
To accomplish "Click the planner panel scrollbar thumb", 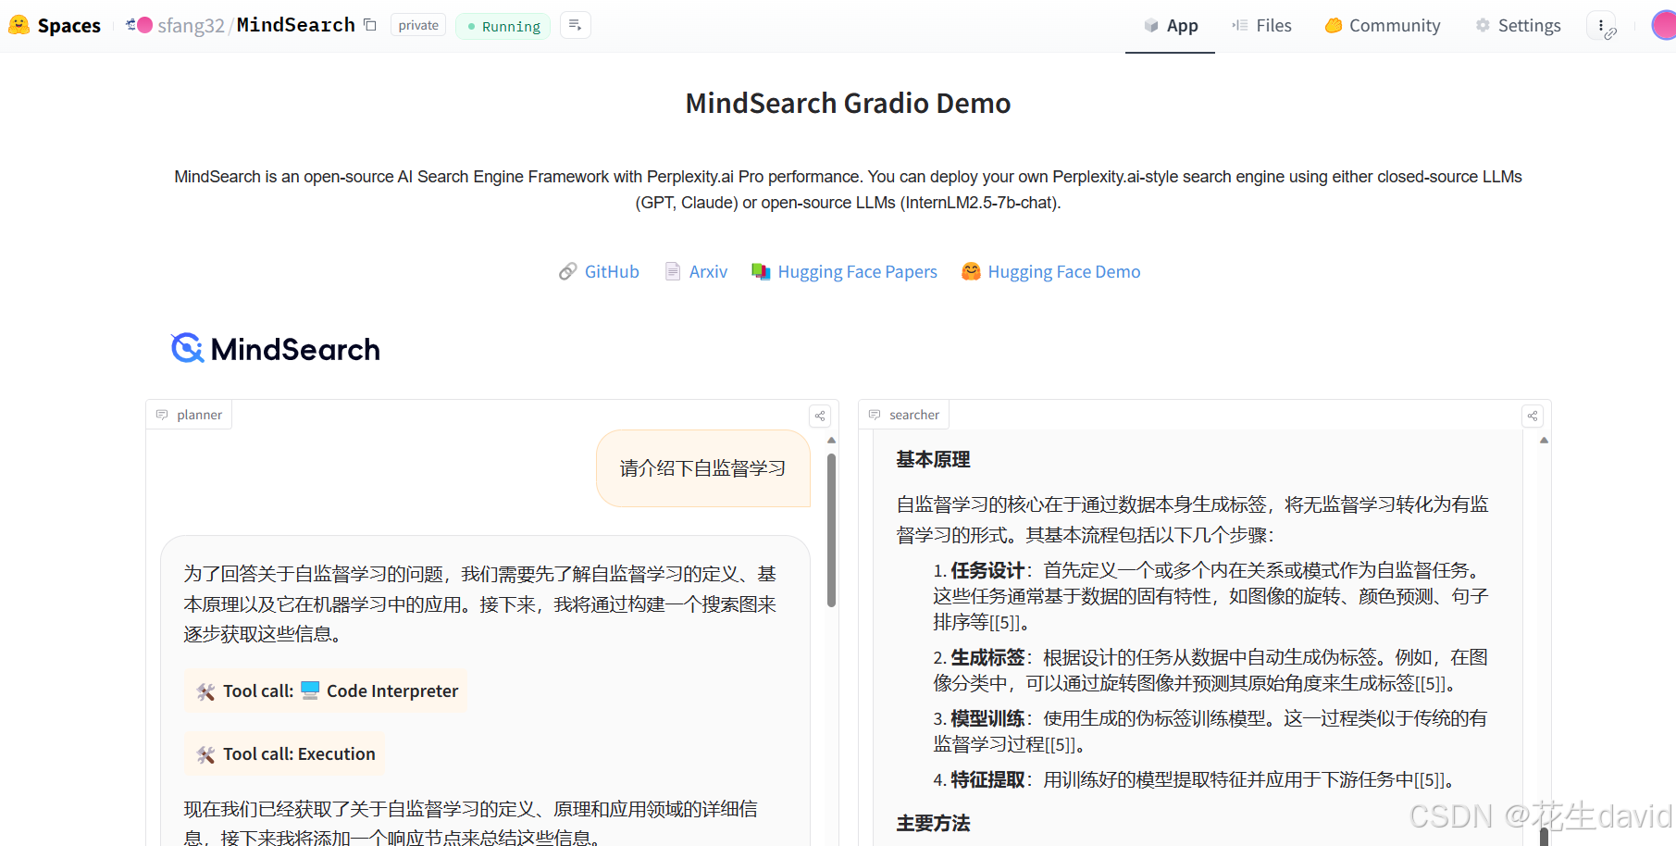I will click(831, 529).
